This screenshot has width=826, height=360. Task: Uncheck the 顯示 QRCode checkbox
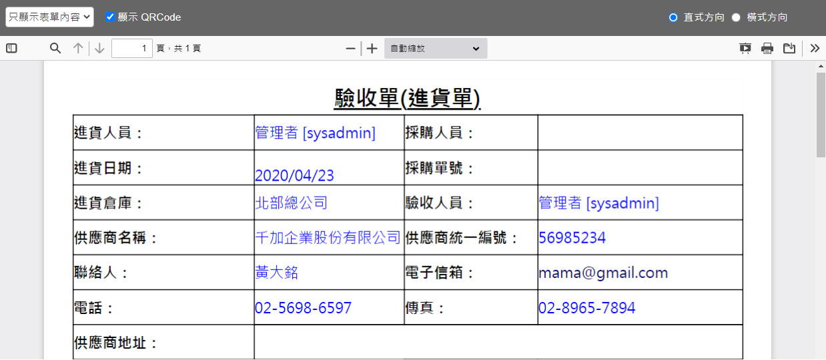click(110, 17)
